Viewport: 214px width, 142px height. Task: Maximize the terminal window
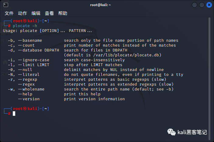tap(202, 5)
